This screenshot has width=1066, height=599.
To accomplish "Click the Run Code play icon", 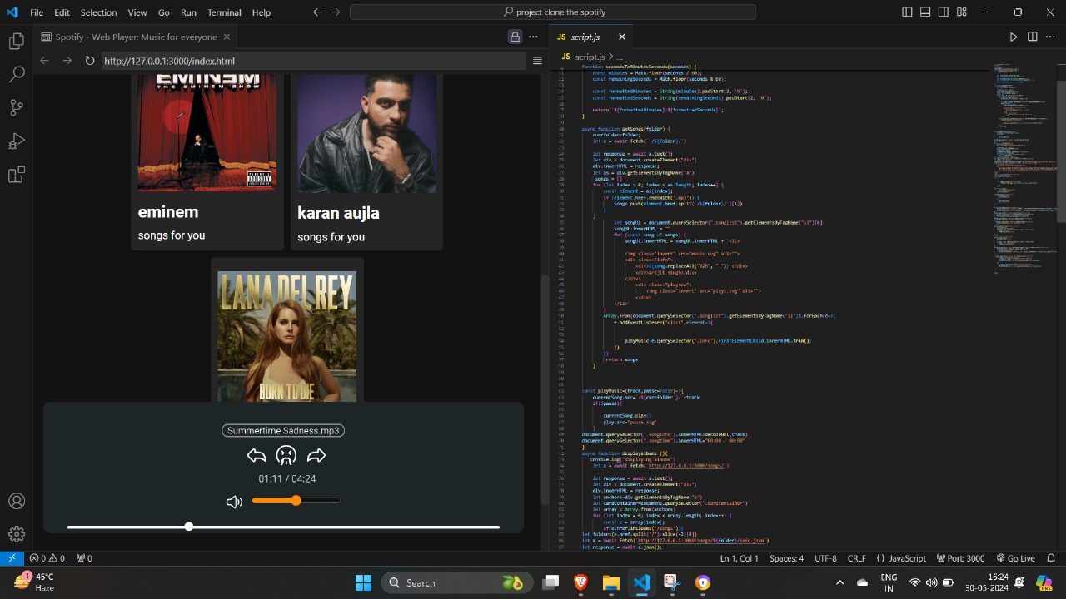I will pyautogui.click(x=1014, y=37).
